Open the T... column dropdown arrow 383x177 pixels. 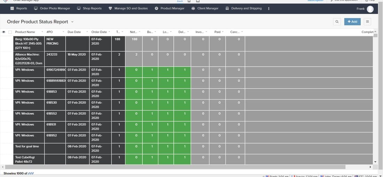[122, 32]
